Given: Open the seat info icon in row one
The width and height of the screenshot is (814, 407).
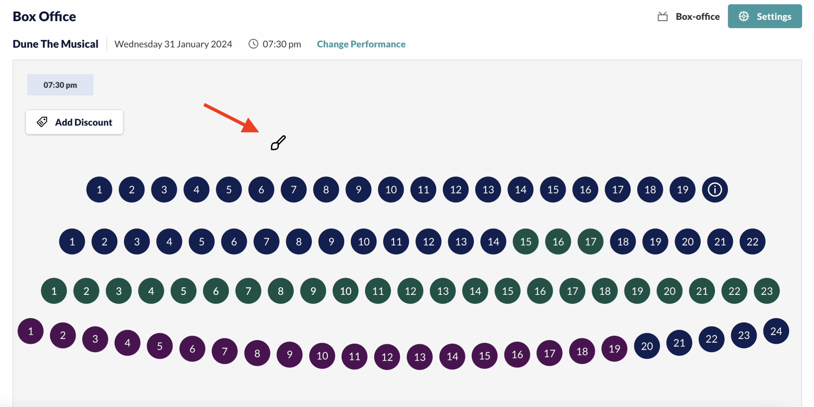Looking at the screenshot, I should (x=714, y=190).
